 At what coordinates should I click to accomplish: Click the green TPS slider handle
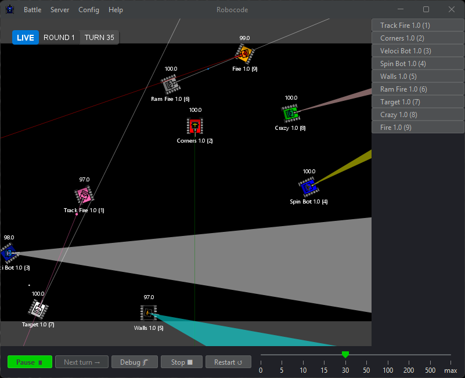(345, 354)
